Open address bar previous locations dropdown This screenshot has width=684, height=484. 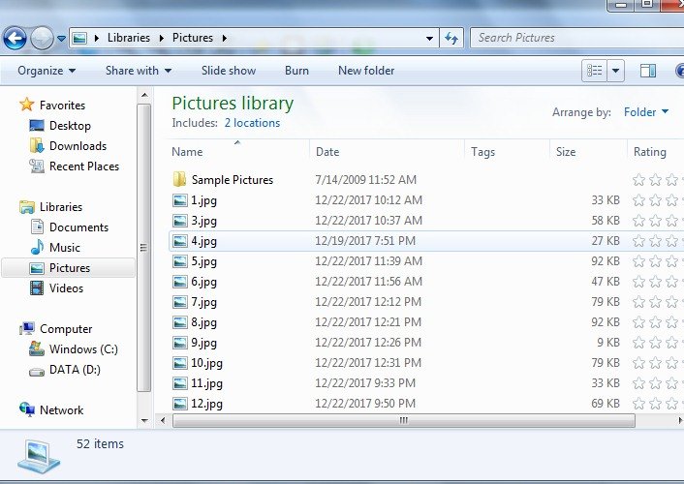tap(430, 39)
